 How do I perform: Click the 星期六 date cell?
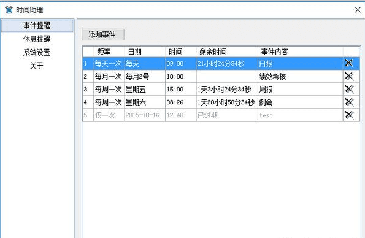coord(145,102)
